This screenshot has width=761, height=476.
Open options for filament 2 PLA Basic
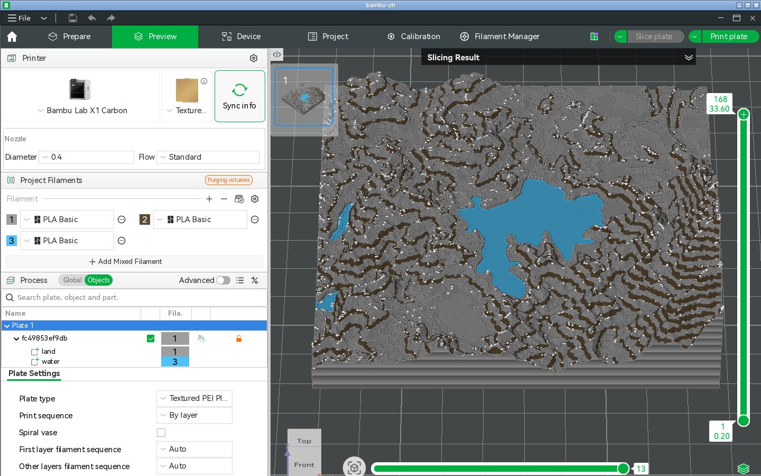pyautogui.click(x=255, y=219)
